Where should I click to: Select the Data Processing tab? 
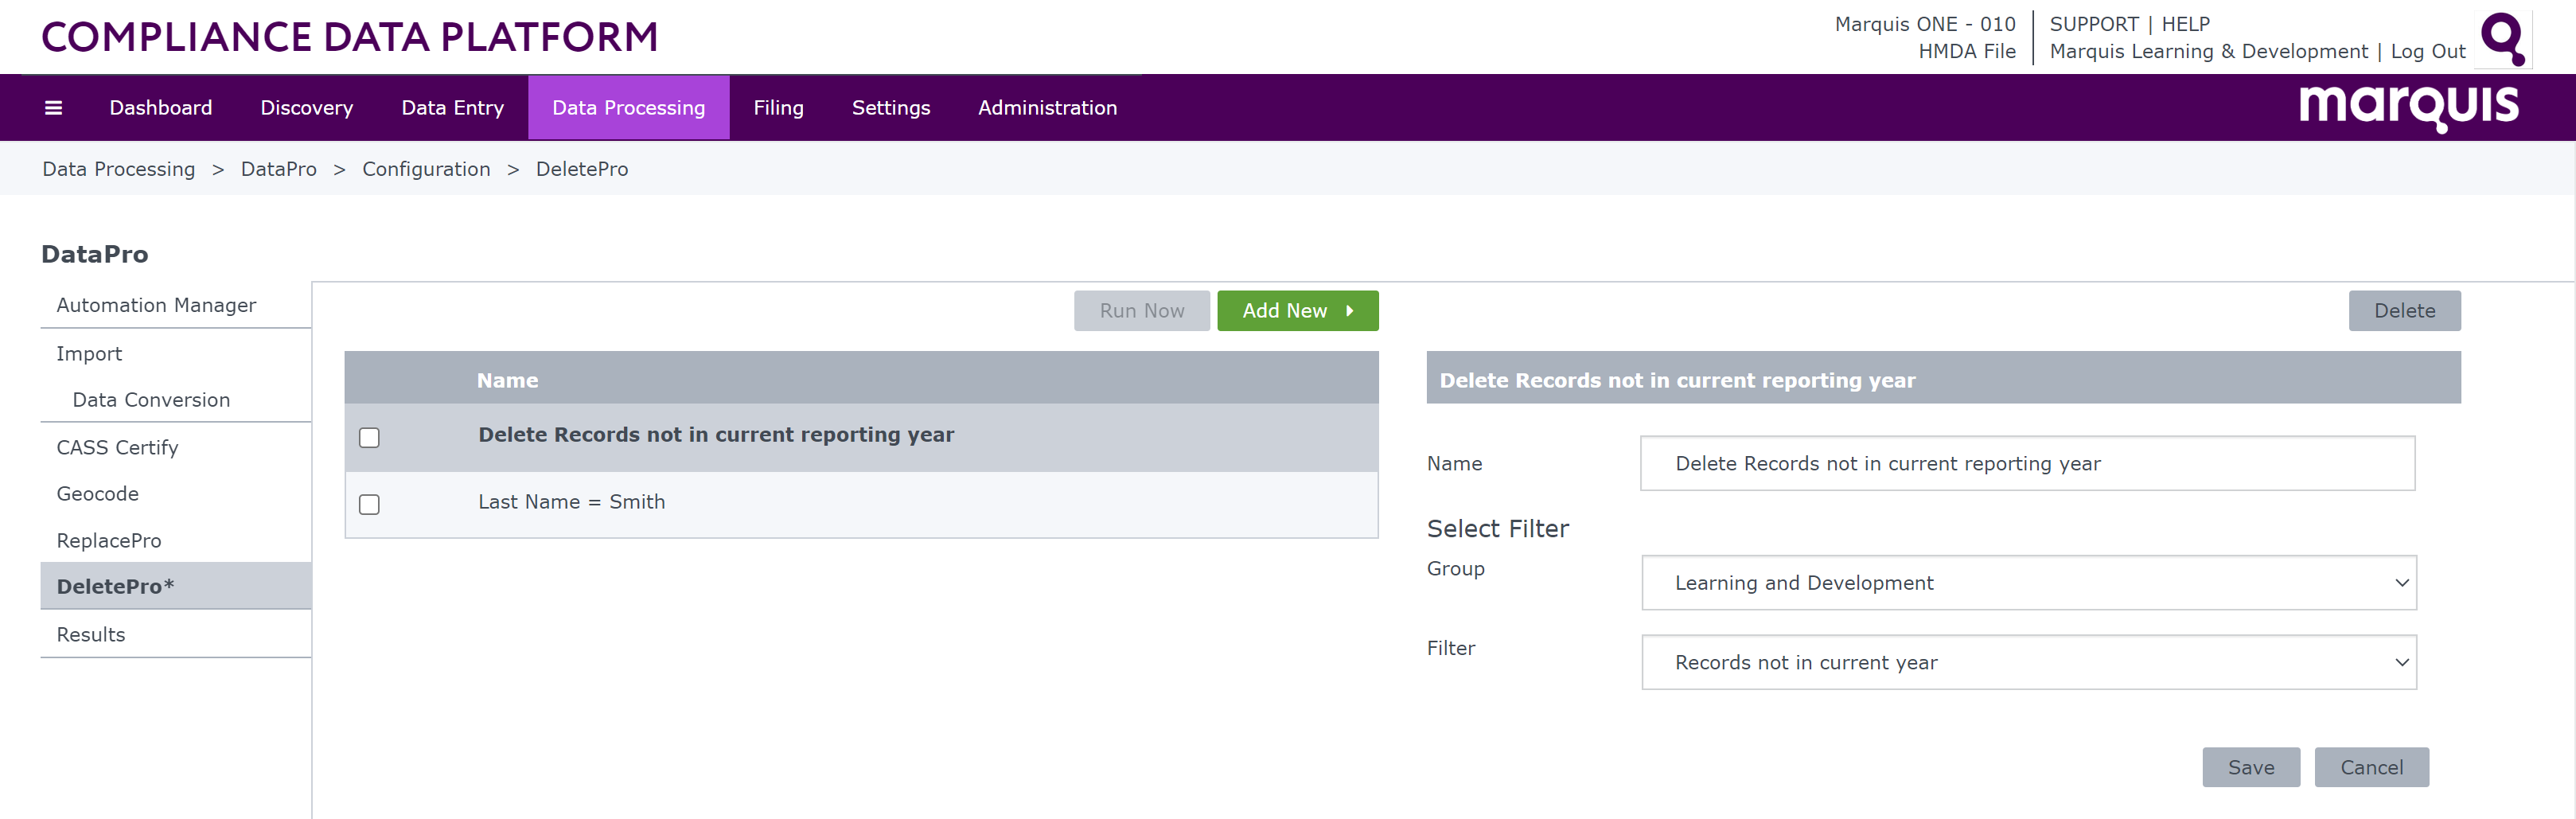(x=629, y=108)
